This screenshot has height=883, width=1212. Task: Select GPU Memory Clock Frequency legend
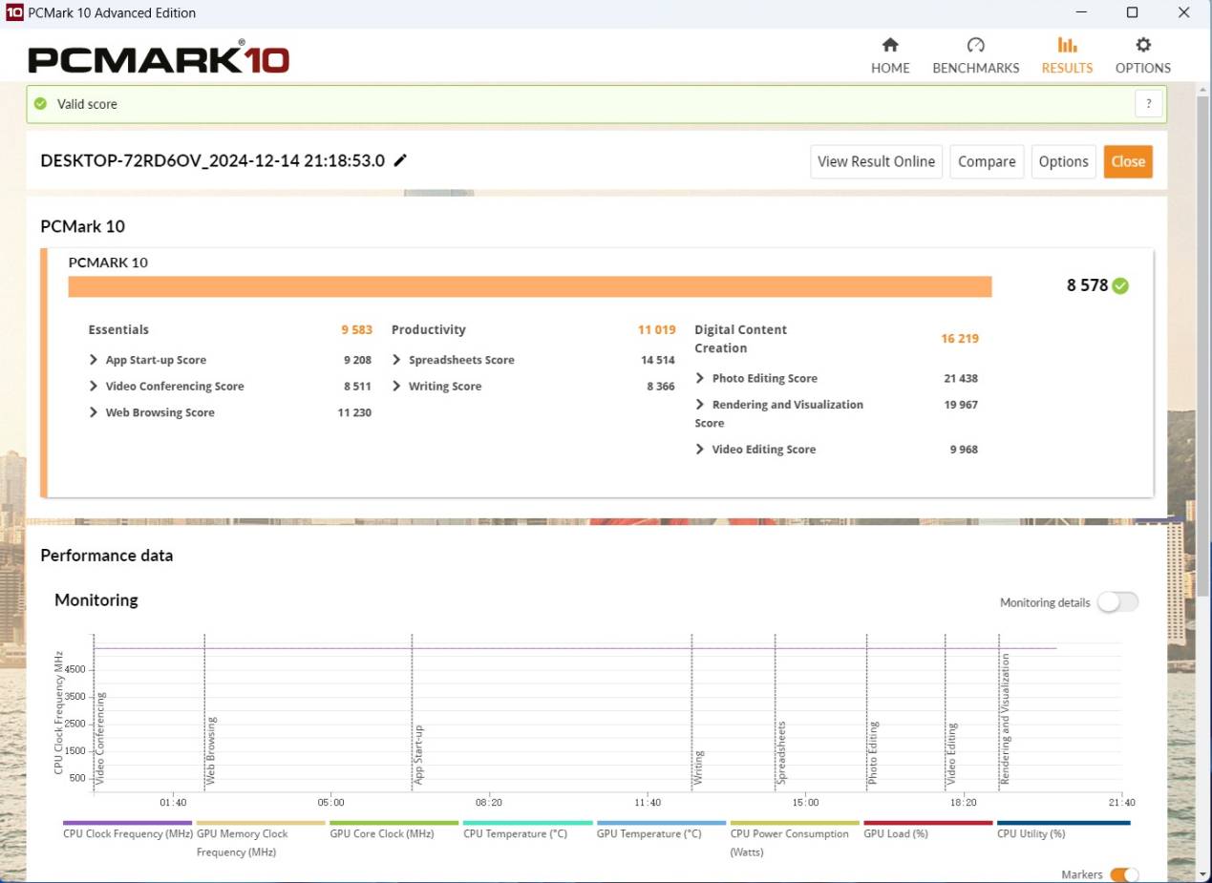[261, 839]
